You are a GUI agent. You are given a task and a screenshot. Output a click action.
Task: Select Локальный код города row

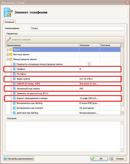click(x=63, y=89)
